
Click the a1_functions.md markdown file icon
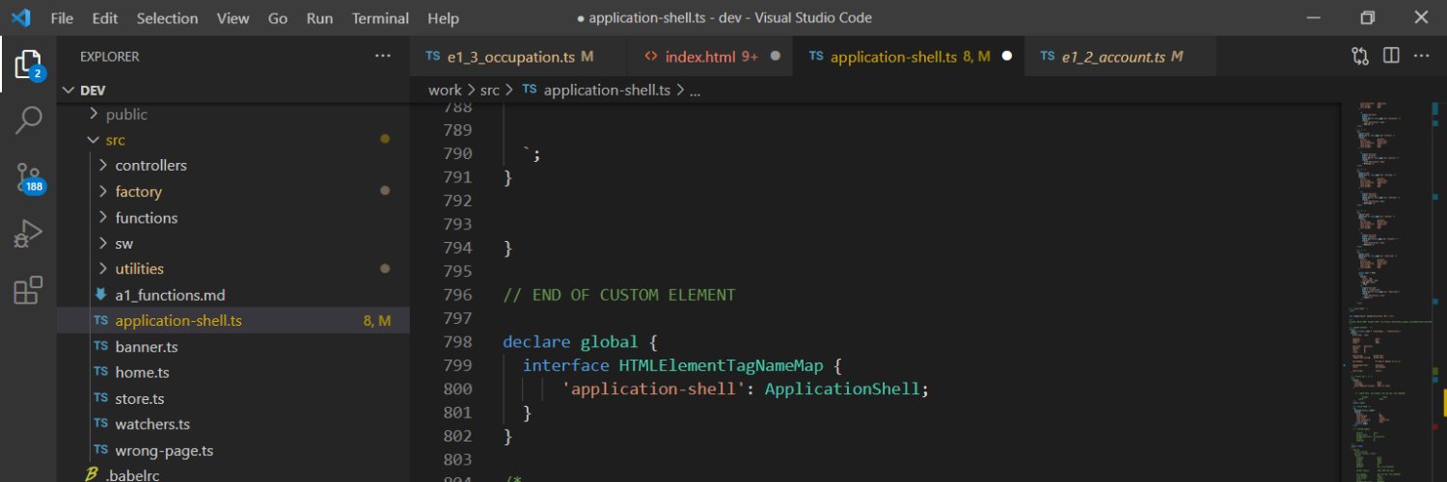[100, 295]
